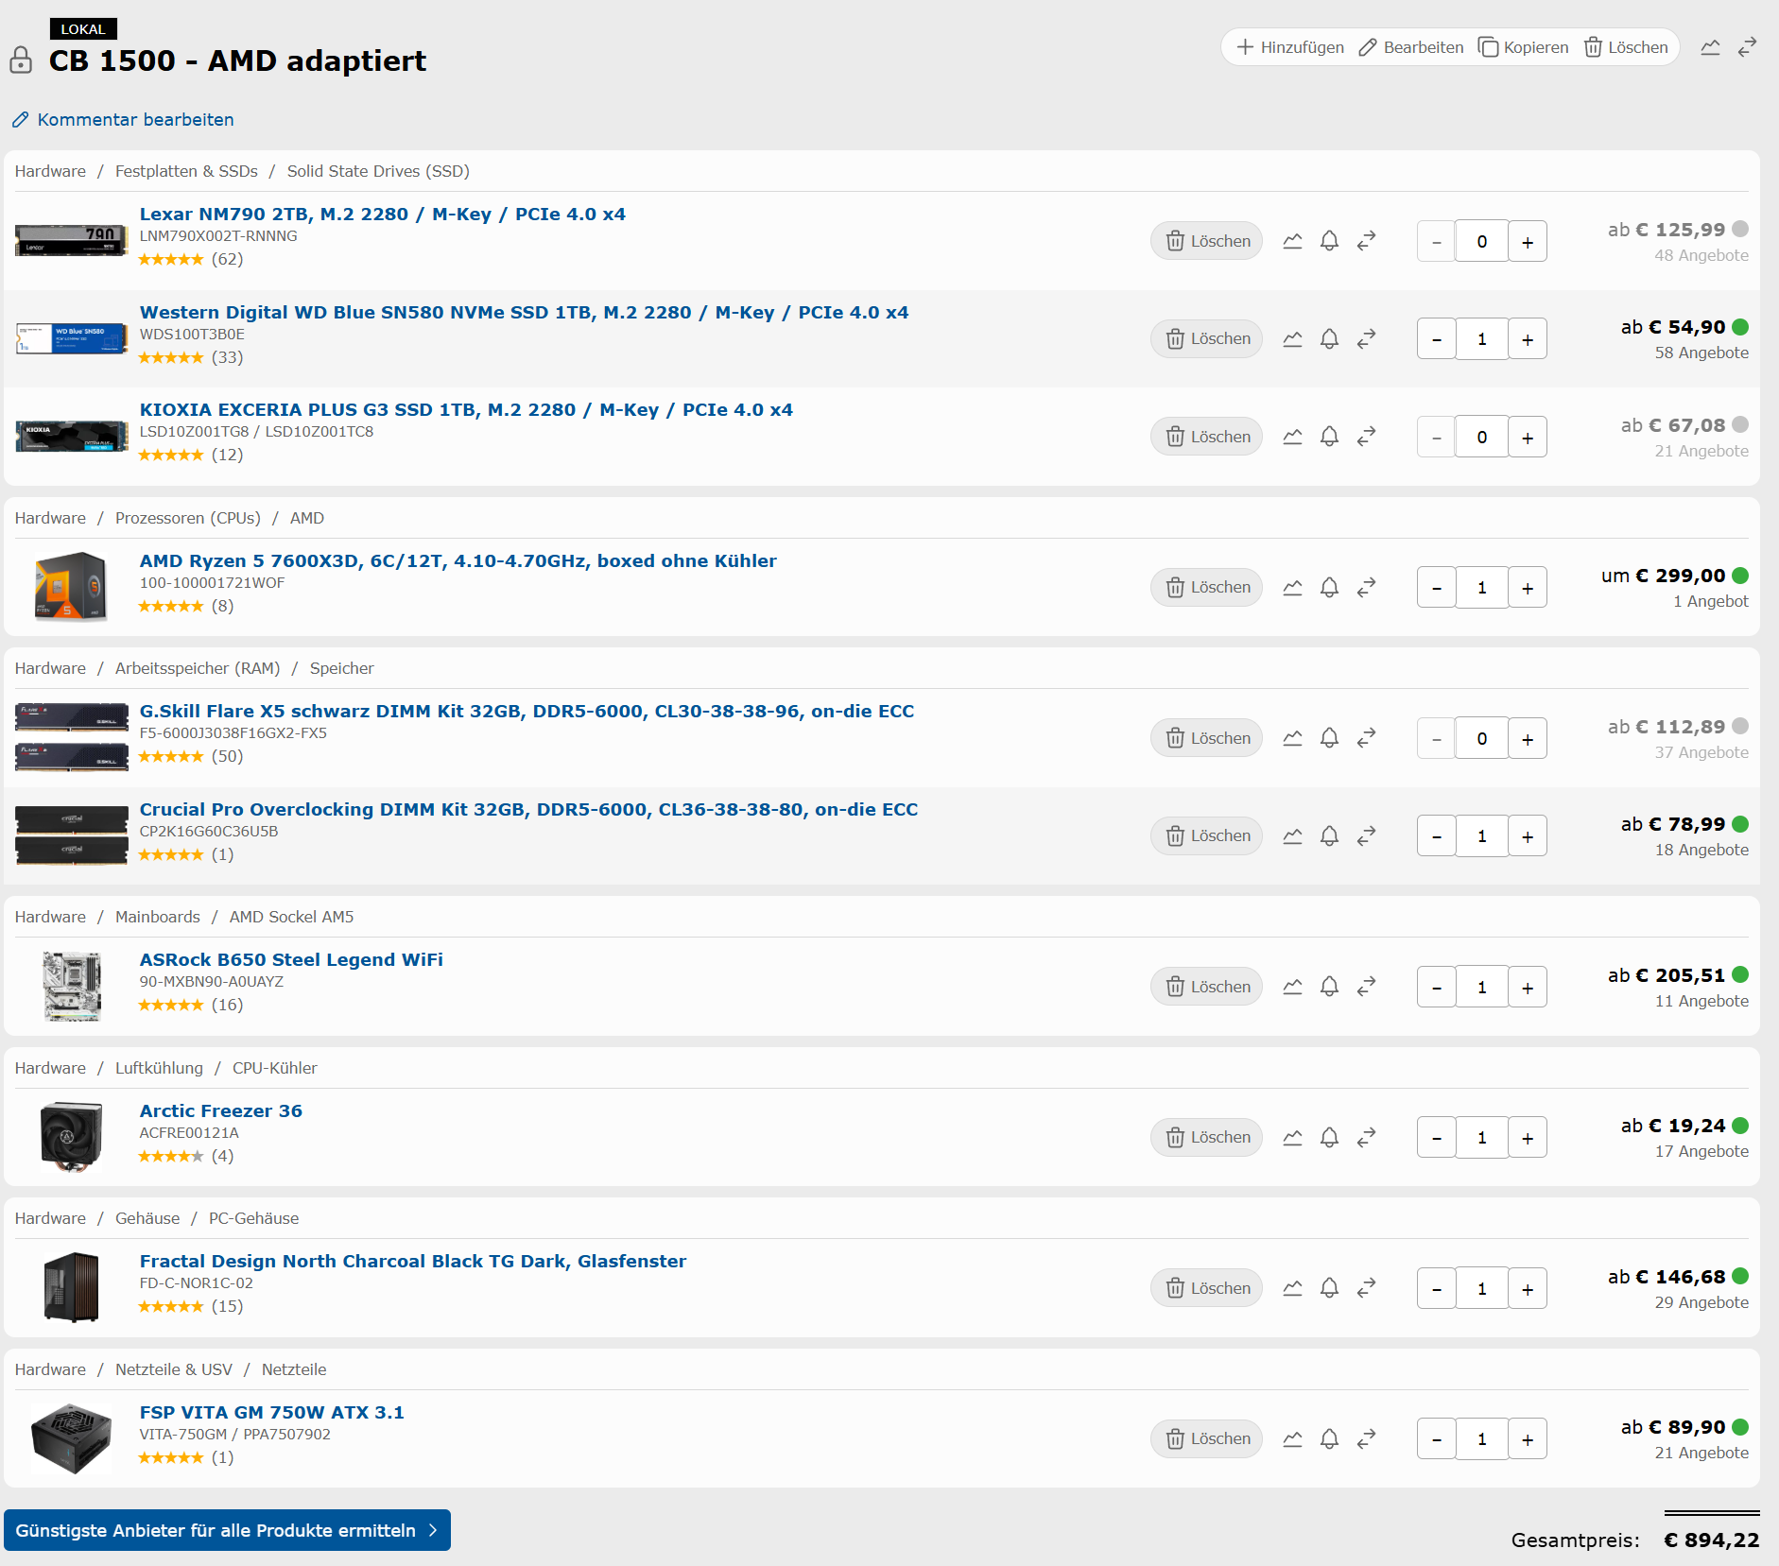
Task: Click the lock icon beside wishlist title
Action: pyautogui.click(x=21, y=60)
